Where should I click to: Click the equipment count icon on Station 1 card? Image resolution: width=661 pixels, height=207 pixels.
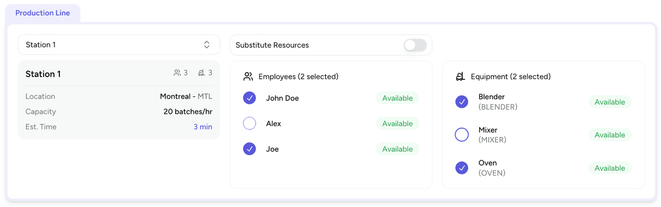tap(202, 73)
